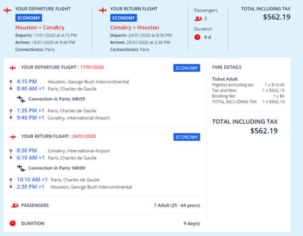This screenshot has width=303, height=236.
Task: Click the route dots beside 4:15 PM Houston segment
Action: (11, 85)
